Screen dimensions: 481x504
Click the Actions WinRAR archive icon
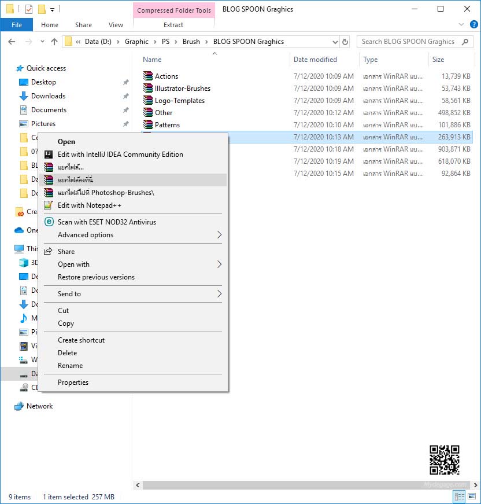(x=147, y=76)
